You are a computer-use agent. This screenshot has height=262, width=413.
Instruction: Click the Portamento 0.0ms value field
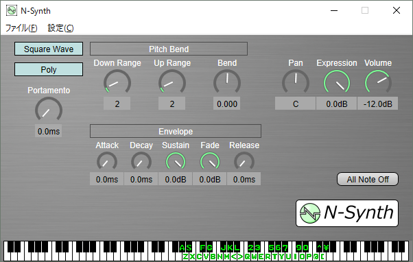[49, 131]
